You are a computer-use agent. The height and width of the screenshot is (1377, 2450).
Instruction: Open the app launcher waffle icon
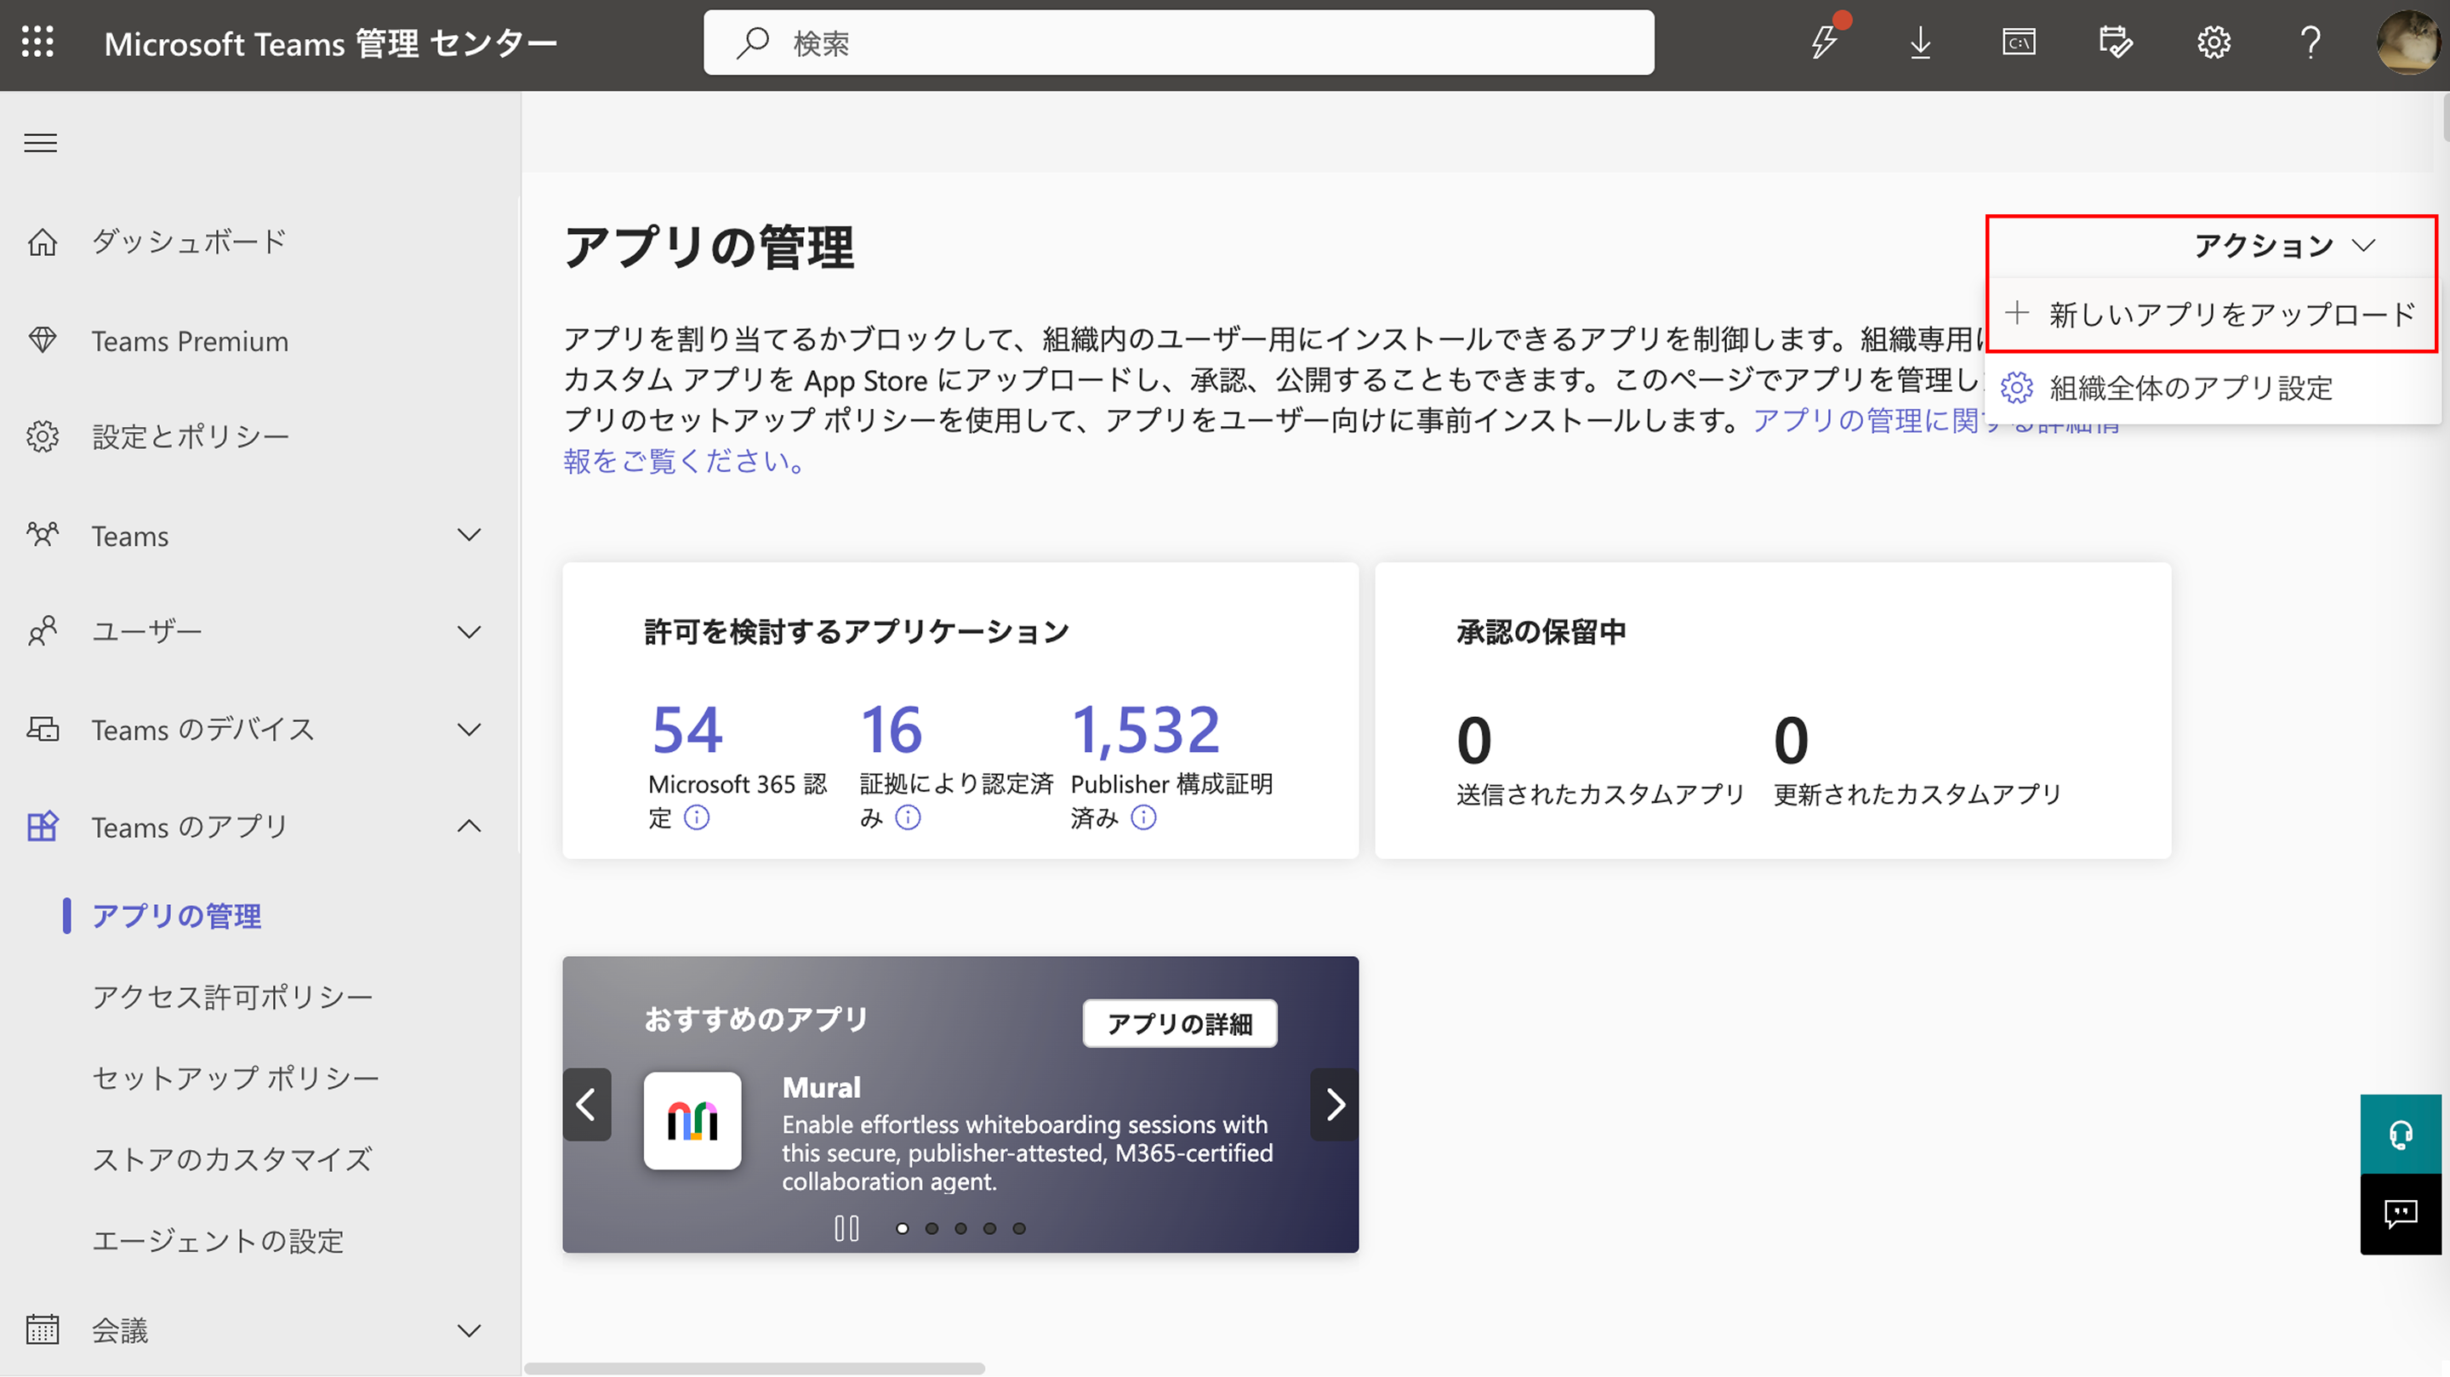[38, 42]
